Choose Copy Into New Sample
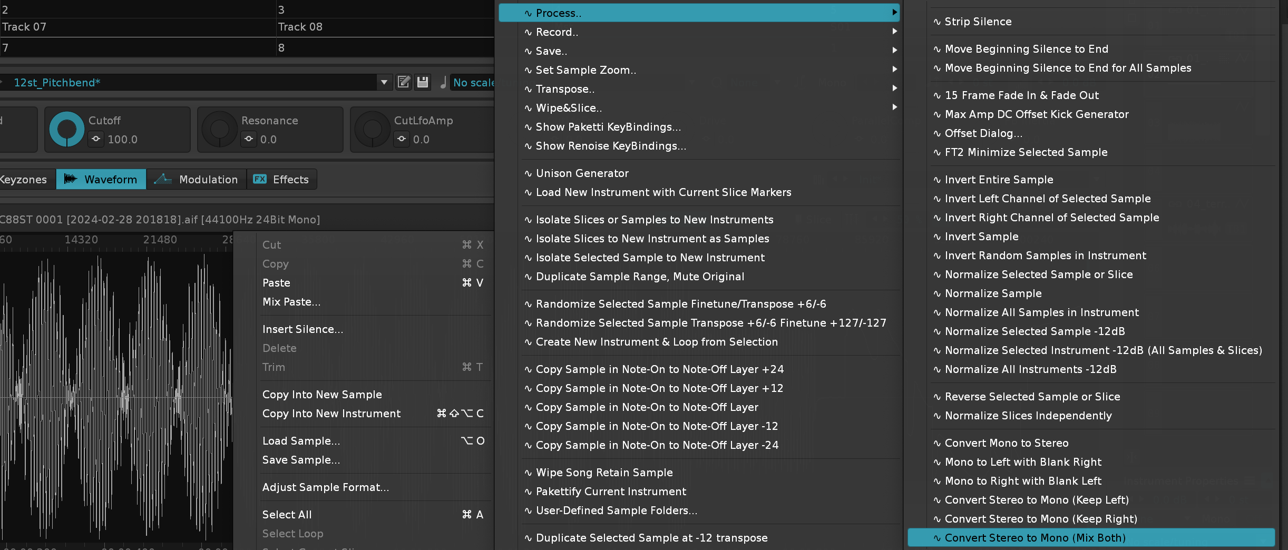The width and height of the screenshot is (1288, 550). click(x=322, y=395)
